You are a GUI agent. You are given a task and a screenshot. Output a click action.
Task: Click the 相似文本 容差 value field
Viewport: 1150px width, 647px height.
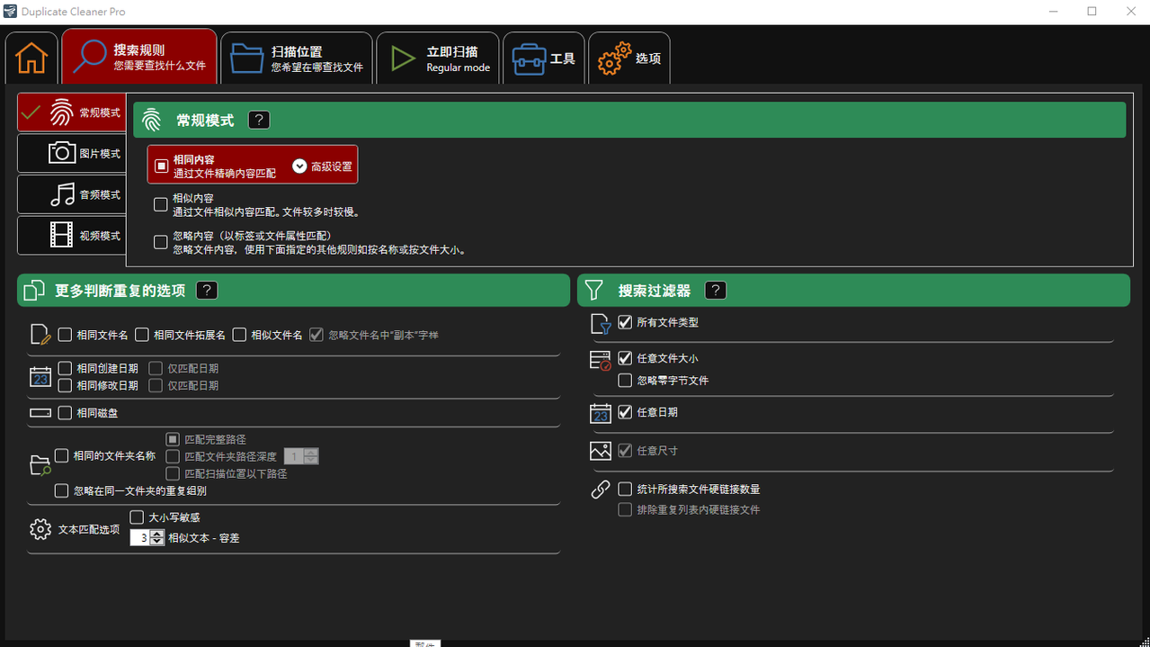(140, 538)
